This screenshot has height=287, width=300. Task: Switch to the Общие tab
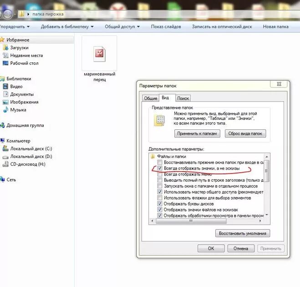150,98
